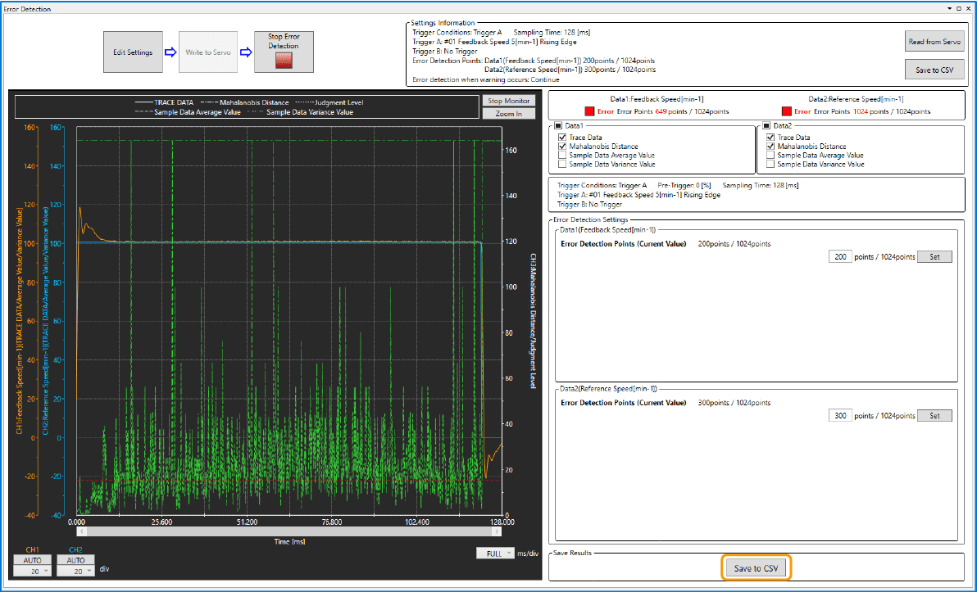Click the red Data1 error status indicator
The image size is (977, 592).
(x=588, y=111)
